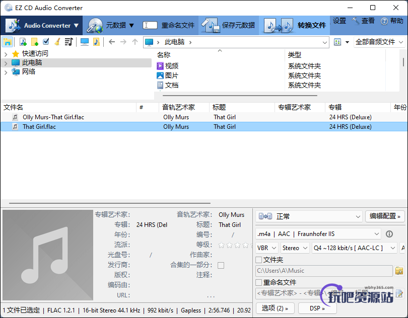The image size is (408, 318).
Task: Click the add audio files icon
Action: [23, 42]
